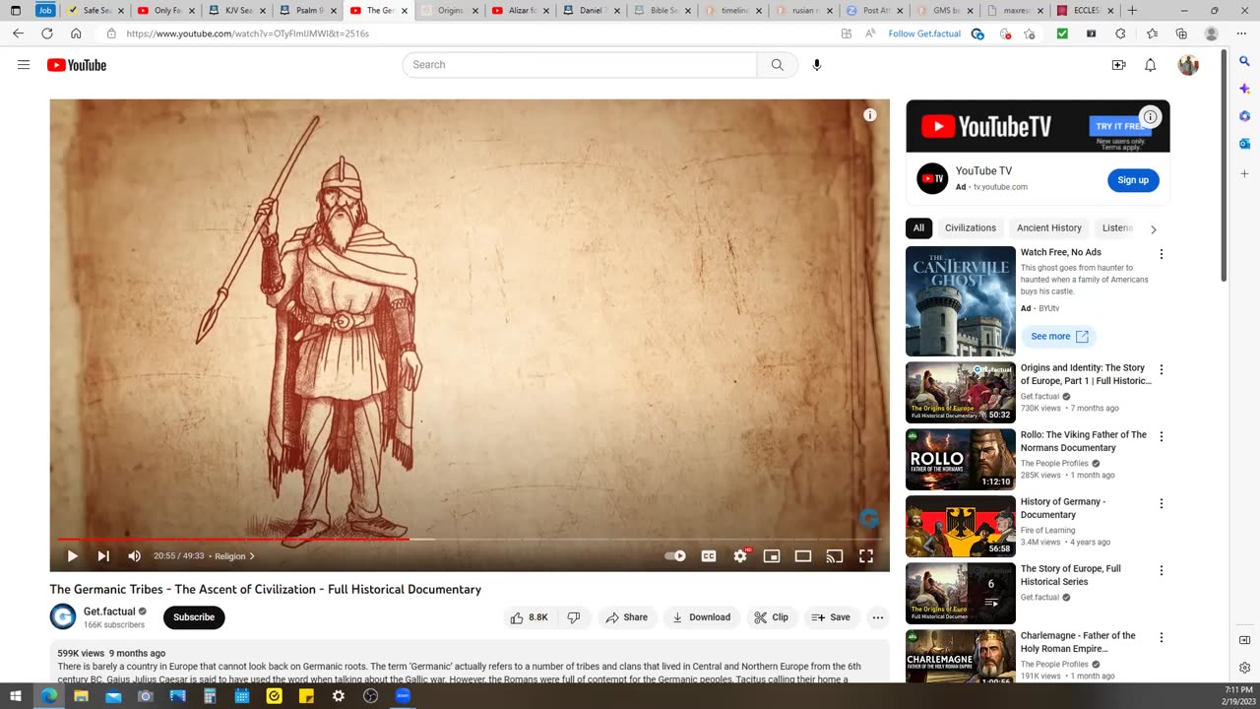Share the video
1260x709 pixels.
pos(626,617)
